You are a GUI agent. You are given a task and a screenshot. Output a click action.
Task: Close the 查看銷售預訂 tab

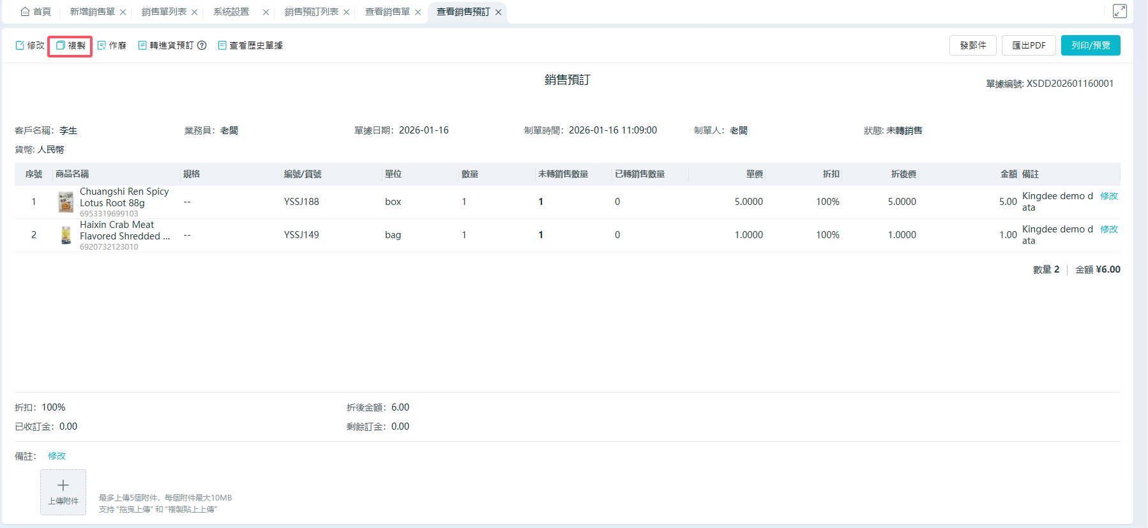point(499,12)
